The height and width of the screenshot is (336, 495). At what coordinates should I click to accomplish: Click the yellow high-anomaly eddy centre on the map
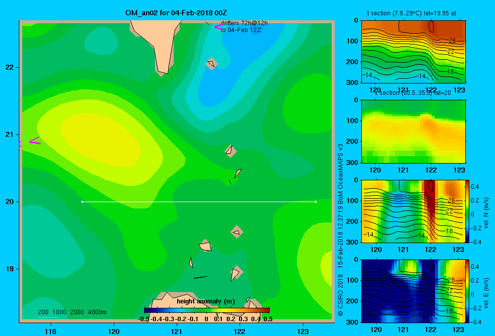[x=101, y=140]
